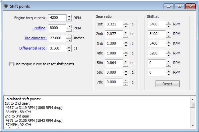Increase 5th gear ratio with up arrow
199x132 pixels.
tap(126, 61)
